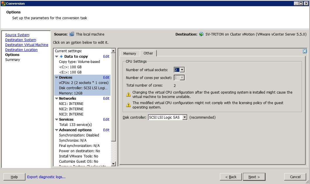Image resolution: width=310 pixels, height=184 pixels.
Task: Click the Next button
Action: [x=254, y=177]
